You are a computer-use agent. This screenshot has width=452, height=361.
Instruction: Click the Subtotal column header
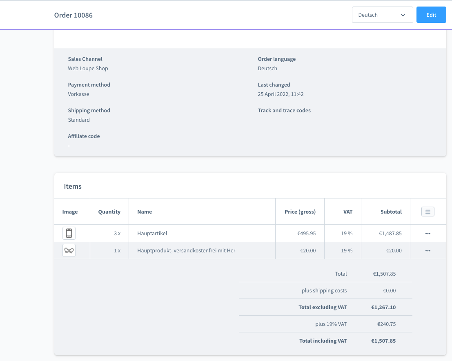tap(391, 212)
